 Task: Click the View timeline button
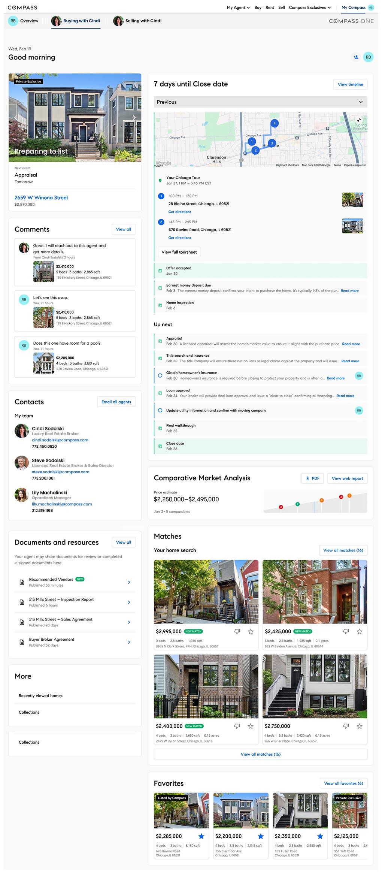(x=350, y=84)
